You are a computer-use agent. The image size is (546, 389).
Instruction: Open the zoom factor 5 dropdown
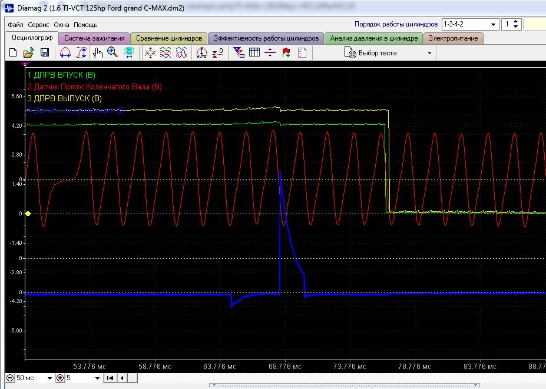[x=98, y=378]
